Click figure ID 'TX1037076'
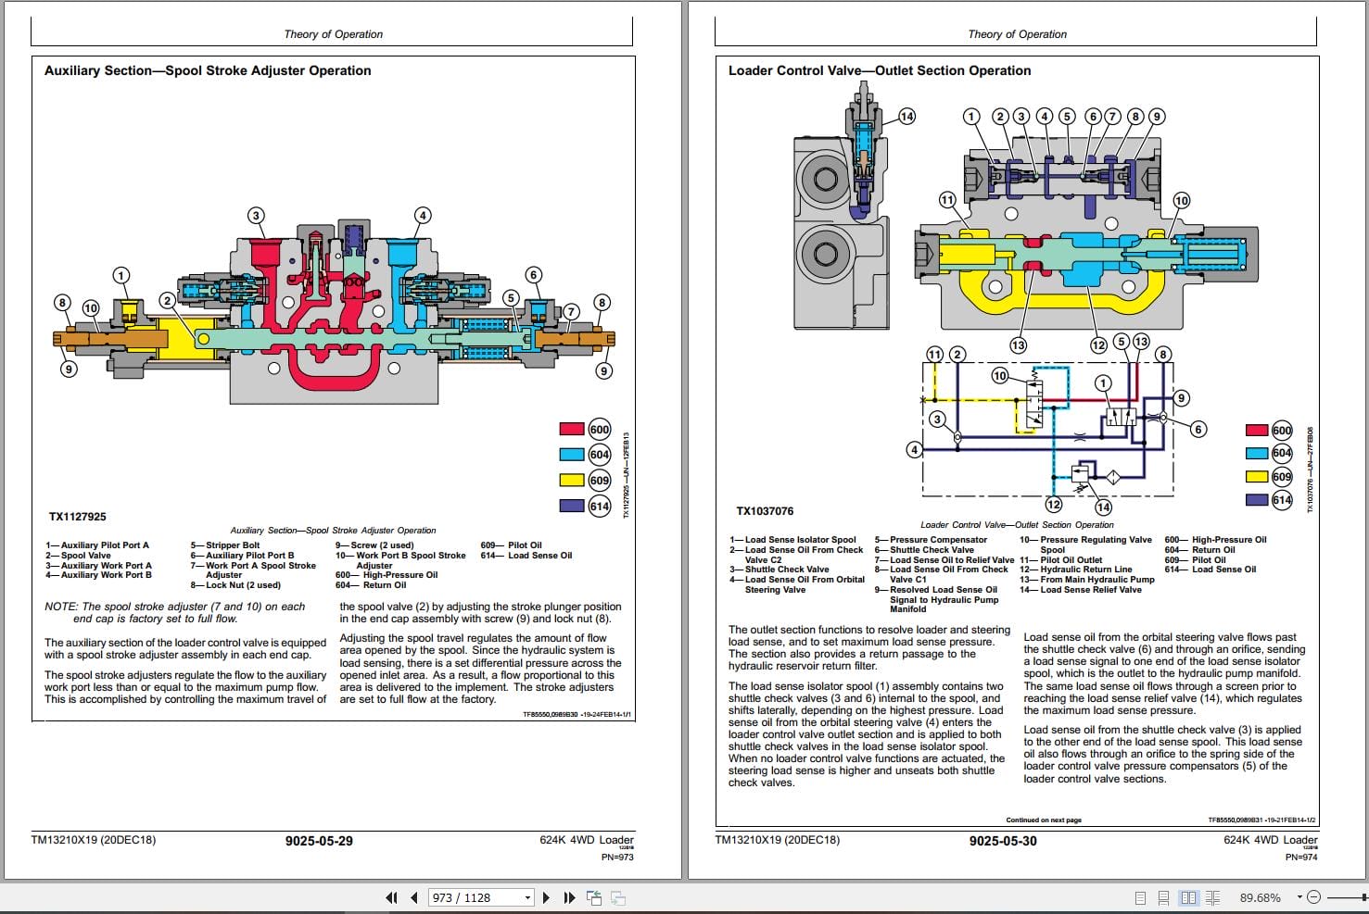The width and height of the screenshot is (1369, 914). coord(765,511)
